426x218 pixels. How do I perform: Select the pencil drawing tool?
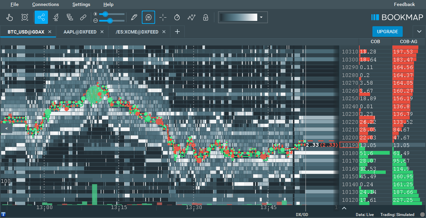coord(134,17)
